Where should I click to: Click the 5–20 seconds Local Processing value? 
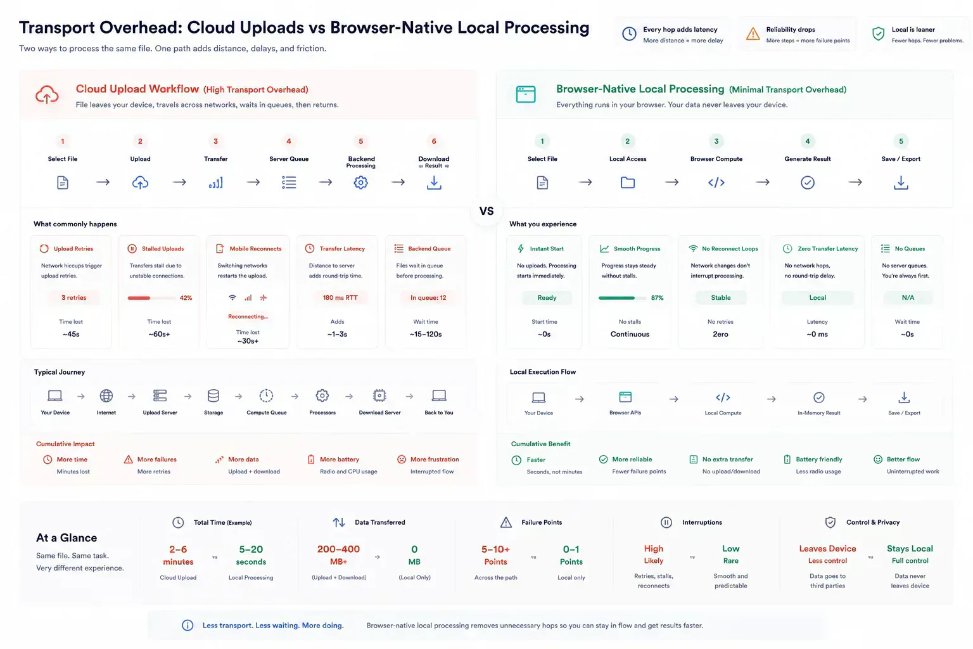tap(251, 555)
